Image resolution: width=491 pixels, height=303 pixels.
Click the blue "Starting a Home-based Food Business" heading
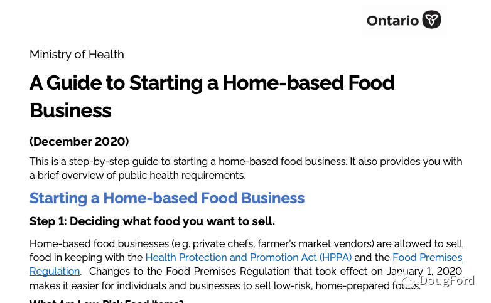click(x=167, y=198)
